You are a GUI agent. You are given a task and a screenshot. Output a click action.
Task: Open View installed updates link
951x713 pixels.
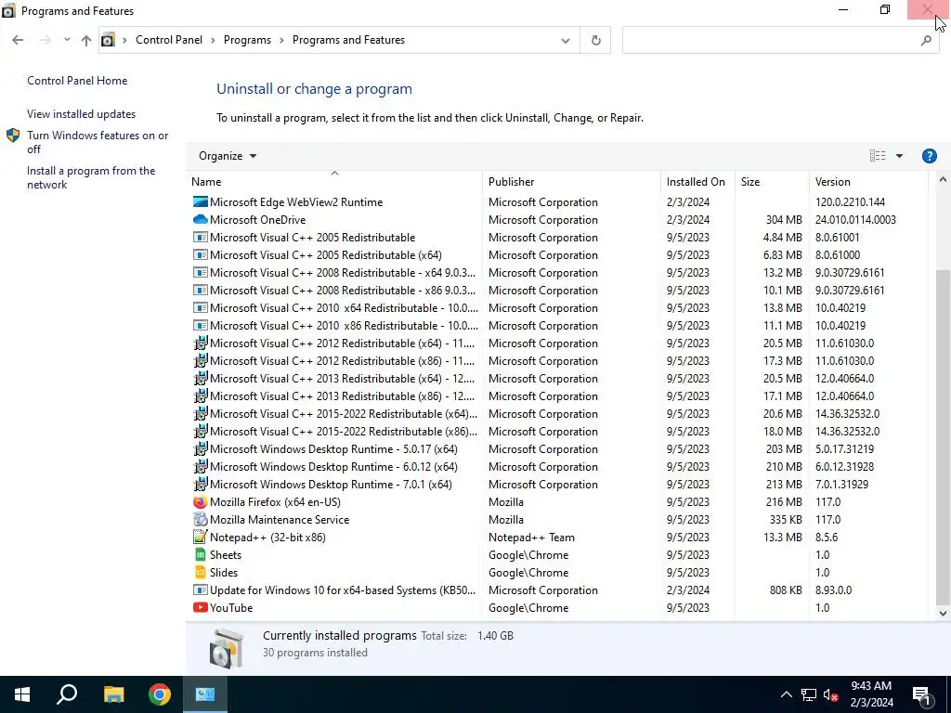coord(82,114)
